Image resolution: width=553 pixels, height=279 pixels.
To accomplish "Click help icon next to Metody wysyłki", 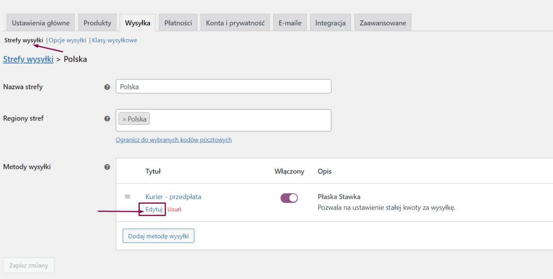I will click(107, 167).
